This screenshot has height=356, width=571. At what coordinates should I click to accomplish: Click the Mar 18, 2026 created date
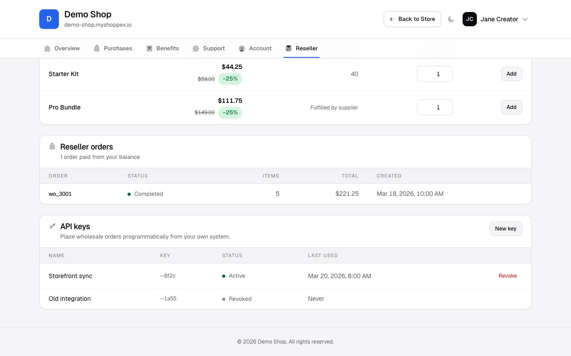[x=410, y=194]
